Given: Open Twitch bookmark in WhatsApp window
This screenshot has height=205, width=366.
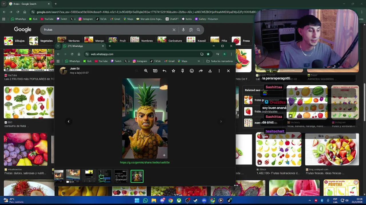Looking at the screenshot, I should click(x=116, y=61).
